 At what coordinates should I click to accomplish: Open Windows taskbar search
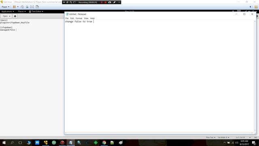pos(12,142)
